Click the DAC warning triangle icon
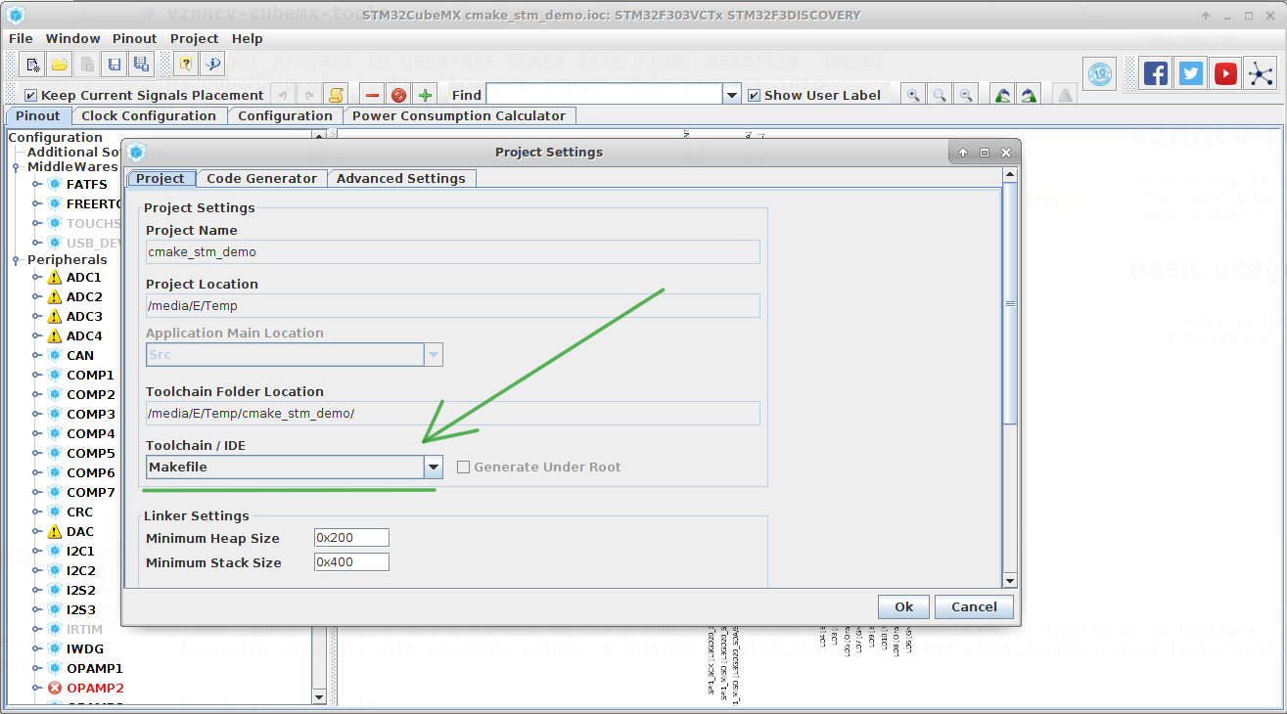The height and width of the screenshot is (714, 1287). coord(55,532)
